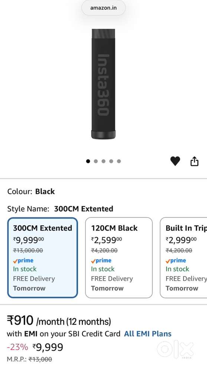Tap the share icon
207x372 pixels.
(194, 161)
